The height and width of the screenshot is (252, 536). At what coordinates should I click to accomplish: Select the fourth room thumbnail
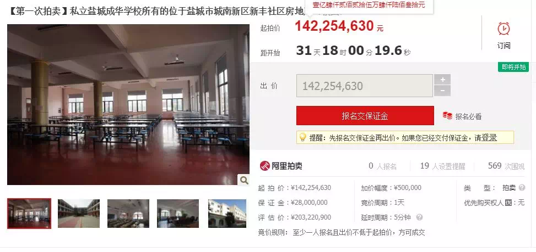(178, 214)
